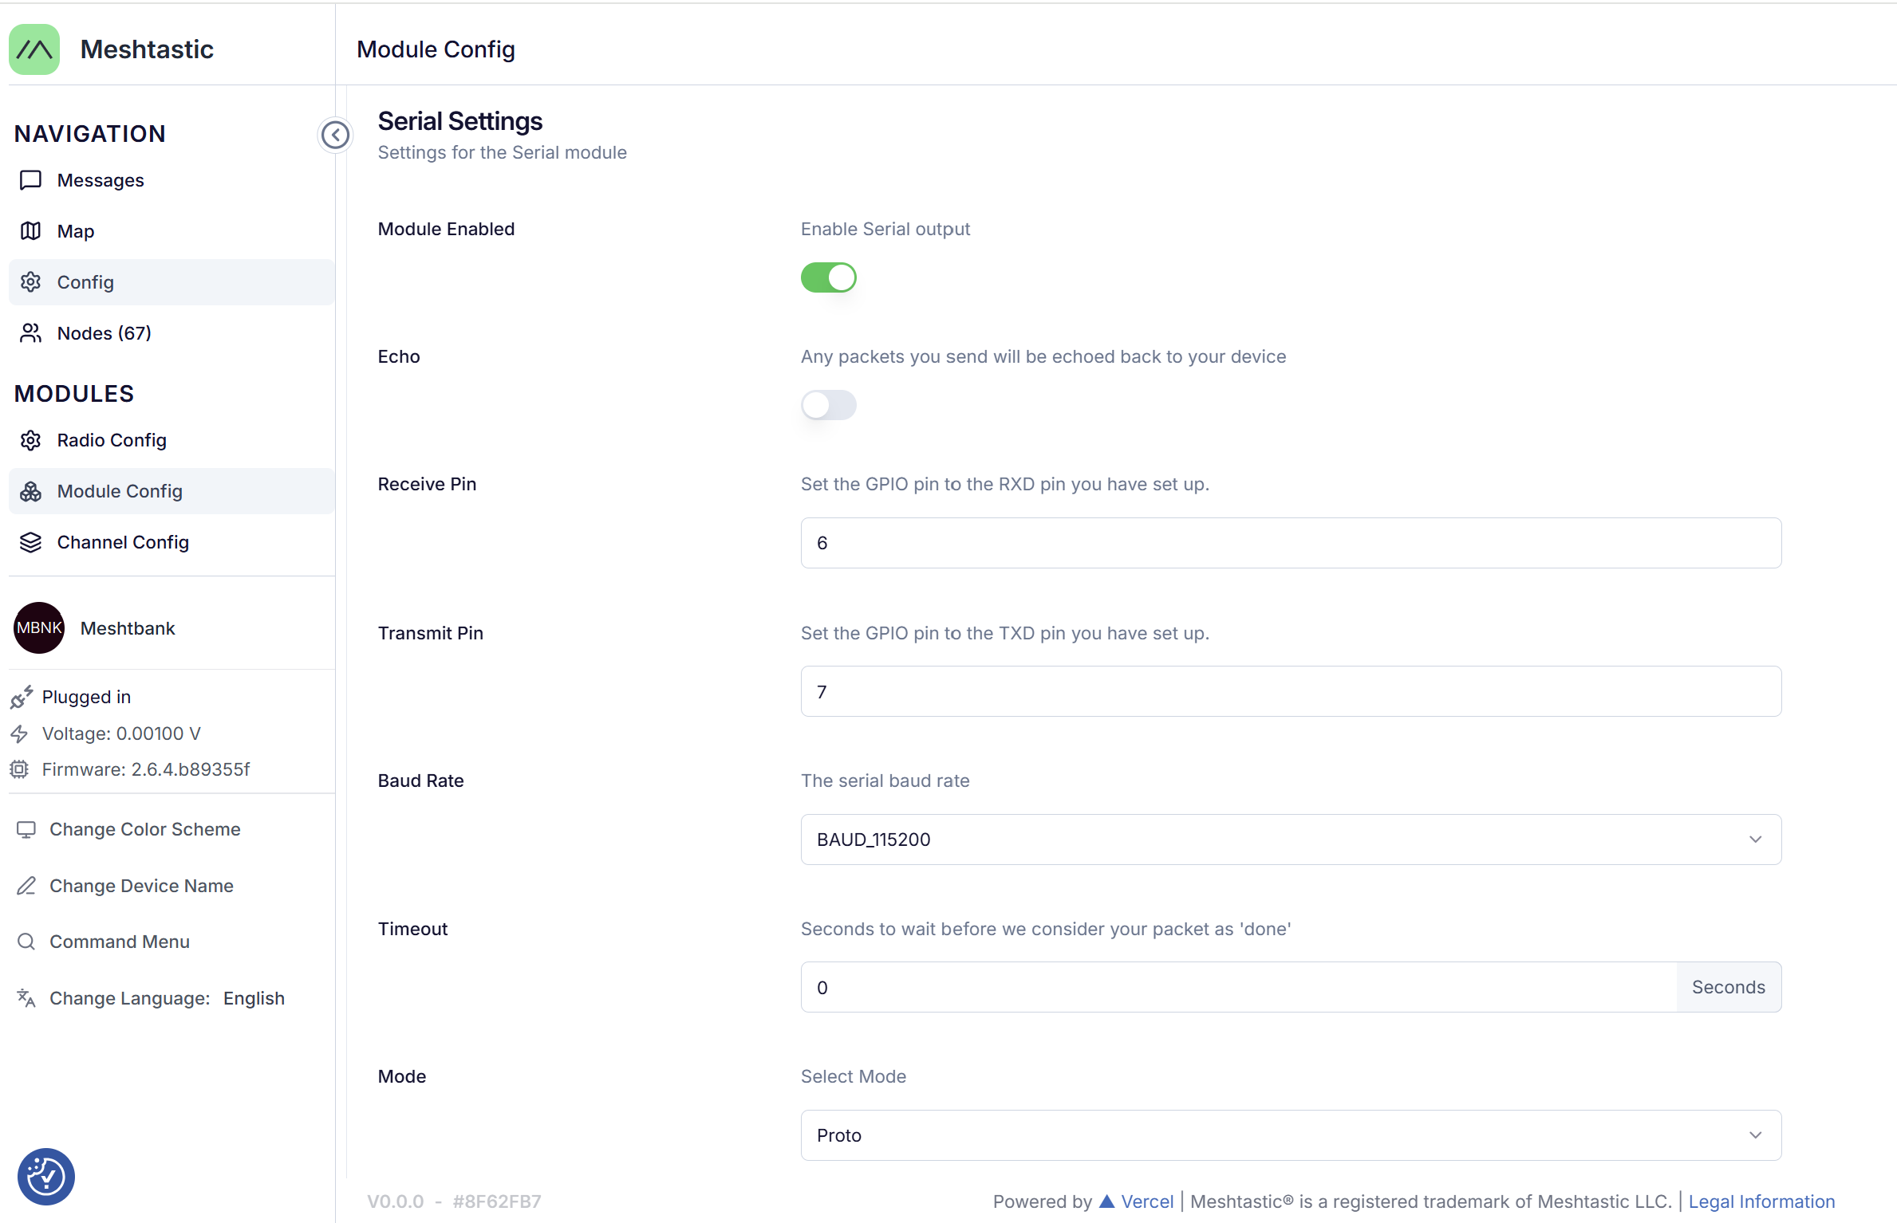Open Messages via the chat bubble icon
1897x1223 pixels.
[30, 180]
